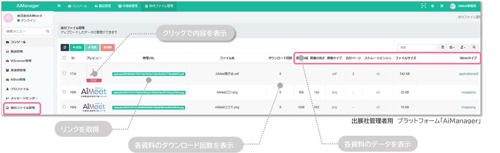Open the AiMeet logo thumbnail in row 1695
500x153 pixels.
click(94, 92)
